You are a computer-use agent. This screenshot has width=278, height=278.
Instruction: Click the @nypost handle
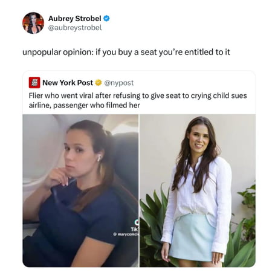coord(119,83)
